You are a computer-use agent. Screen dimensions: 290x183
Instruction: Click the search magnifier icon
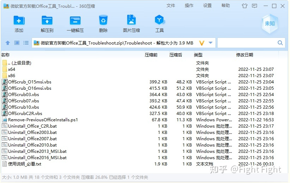280,43
